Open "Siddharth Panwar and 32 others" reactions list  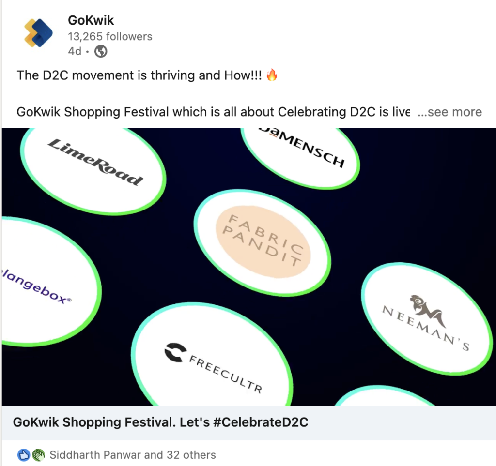pos(133,454)
